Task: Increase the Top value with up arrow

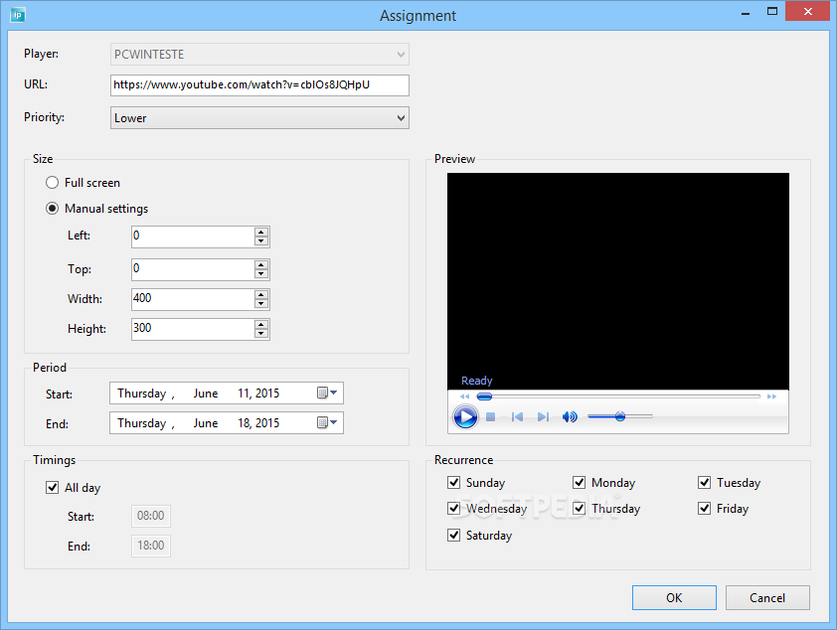Action: tap(261, 265)
